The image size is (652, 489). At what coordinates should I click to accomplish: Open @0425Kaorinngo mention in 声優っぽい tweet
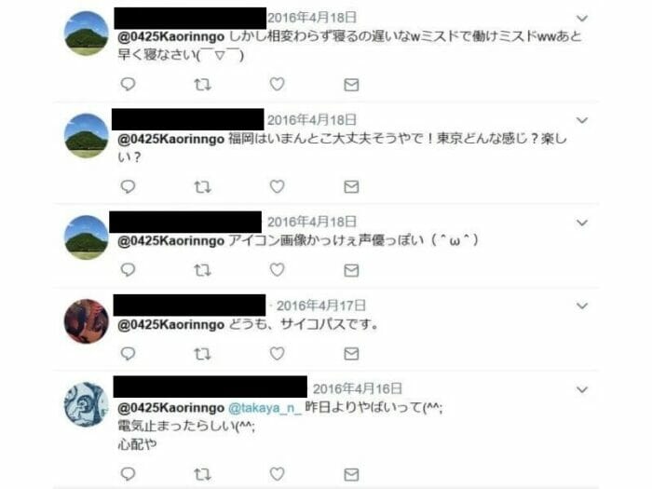click(x=170, y=240)
